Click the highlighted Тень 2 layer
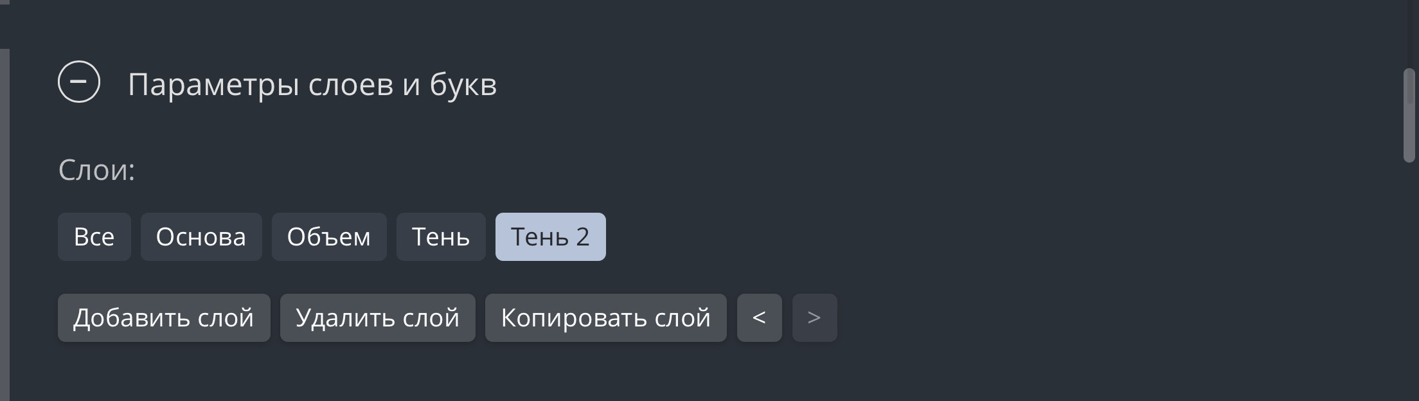This screenshot has width=1419, height=401. (x=550, y=236)
